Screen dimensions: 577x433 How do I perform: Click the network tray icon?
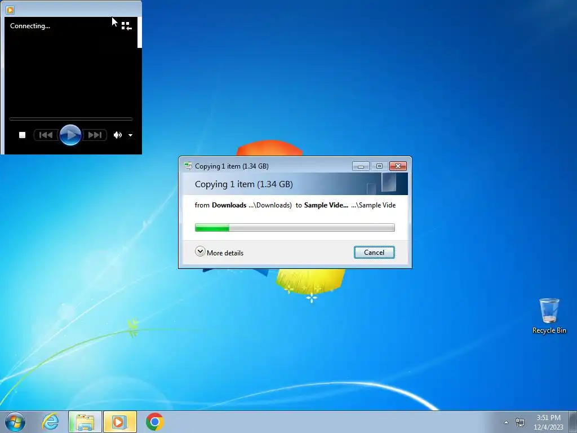point(520,422)
